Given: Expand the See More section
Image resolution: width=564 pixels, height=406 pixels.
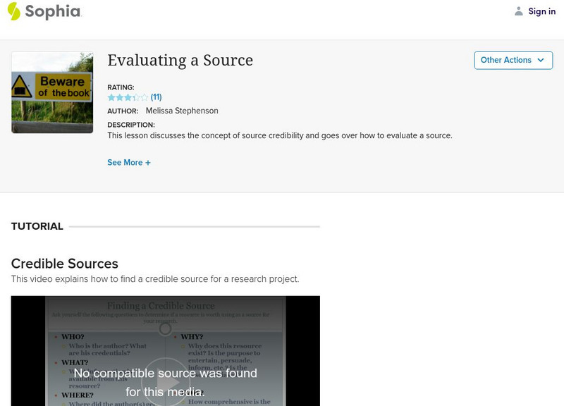Looking at the screenshot, I should pos(125,163).
